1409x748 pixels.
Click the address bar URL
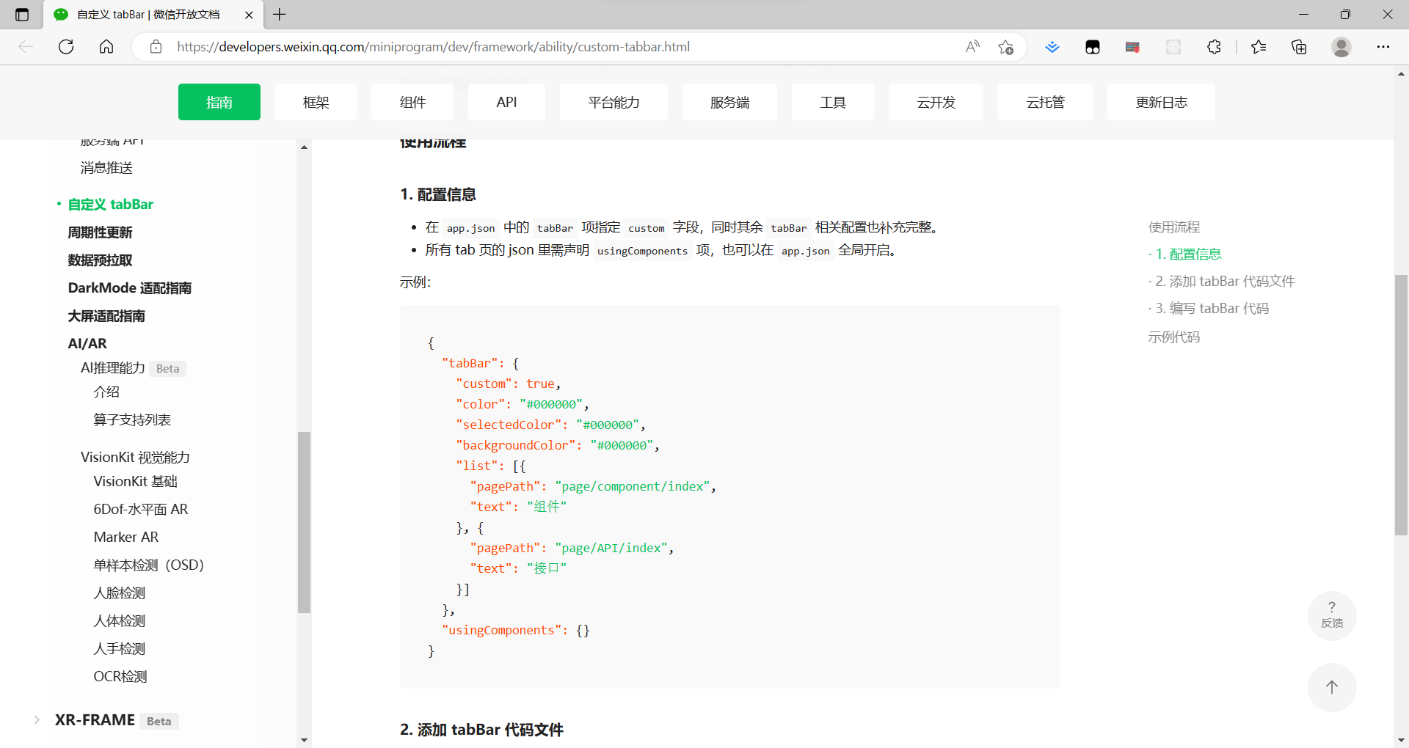click(433, 46)
